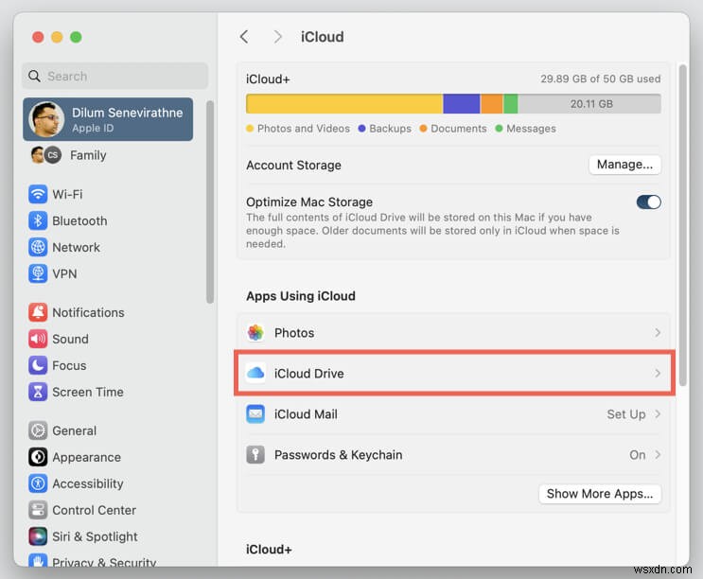Click the Manage... button
The width and height of the screenshot is (703, 579).
(x=624, y=165)
